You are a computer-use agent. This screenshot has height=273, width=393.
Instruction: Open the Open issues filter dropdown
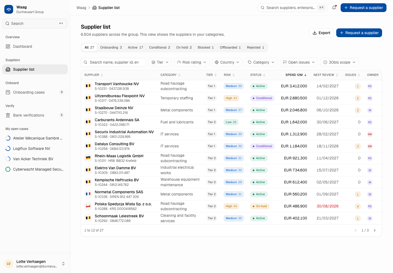tap(299, 62)
